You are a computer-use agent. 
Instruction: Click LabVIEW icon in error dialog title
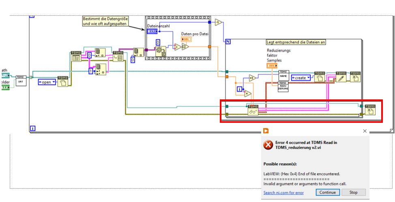[x=266, y=131]
